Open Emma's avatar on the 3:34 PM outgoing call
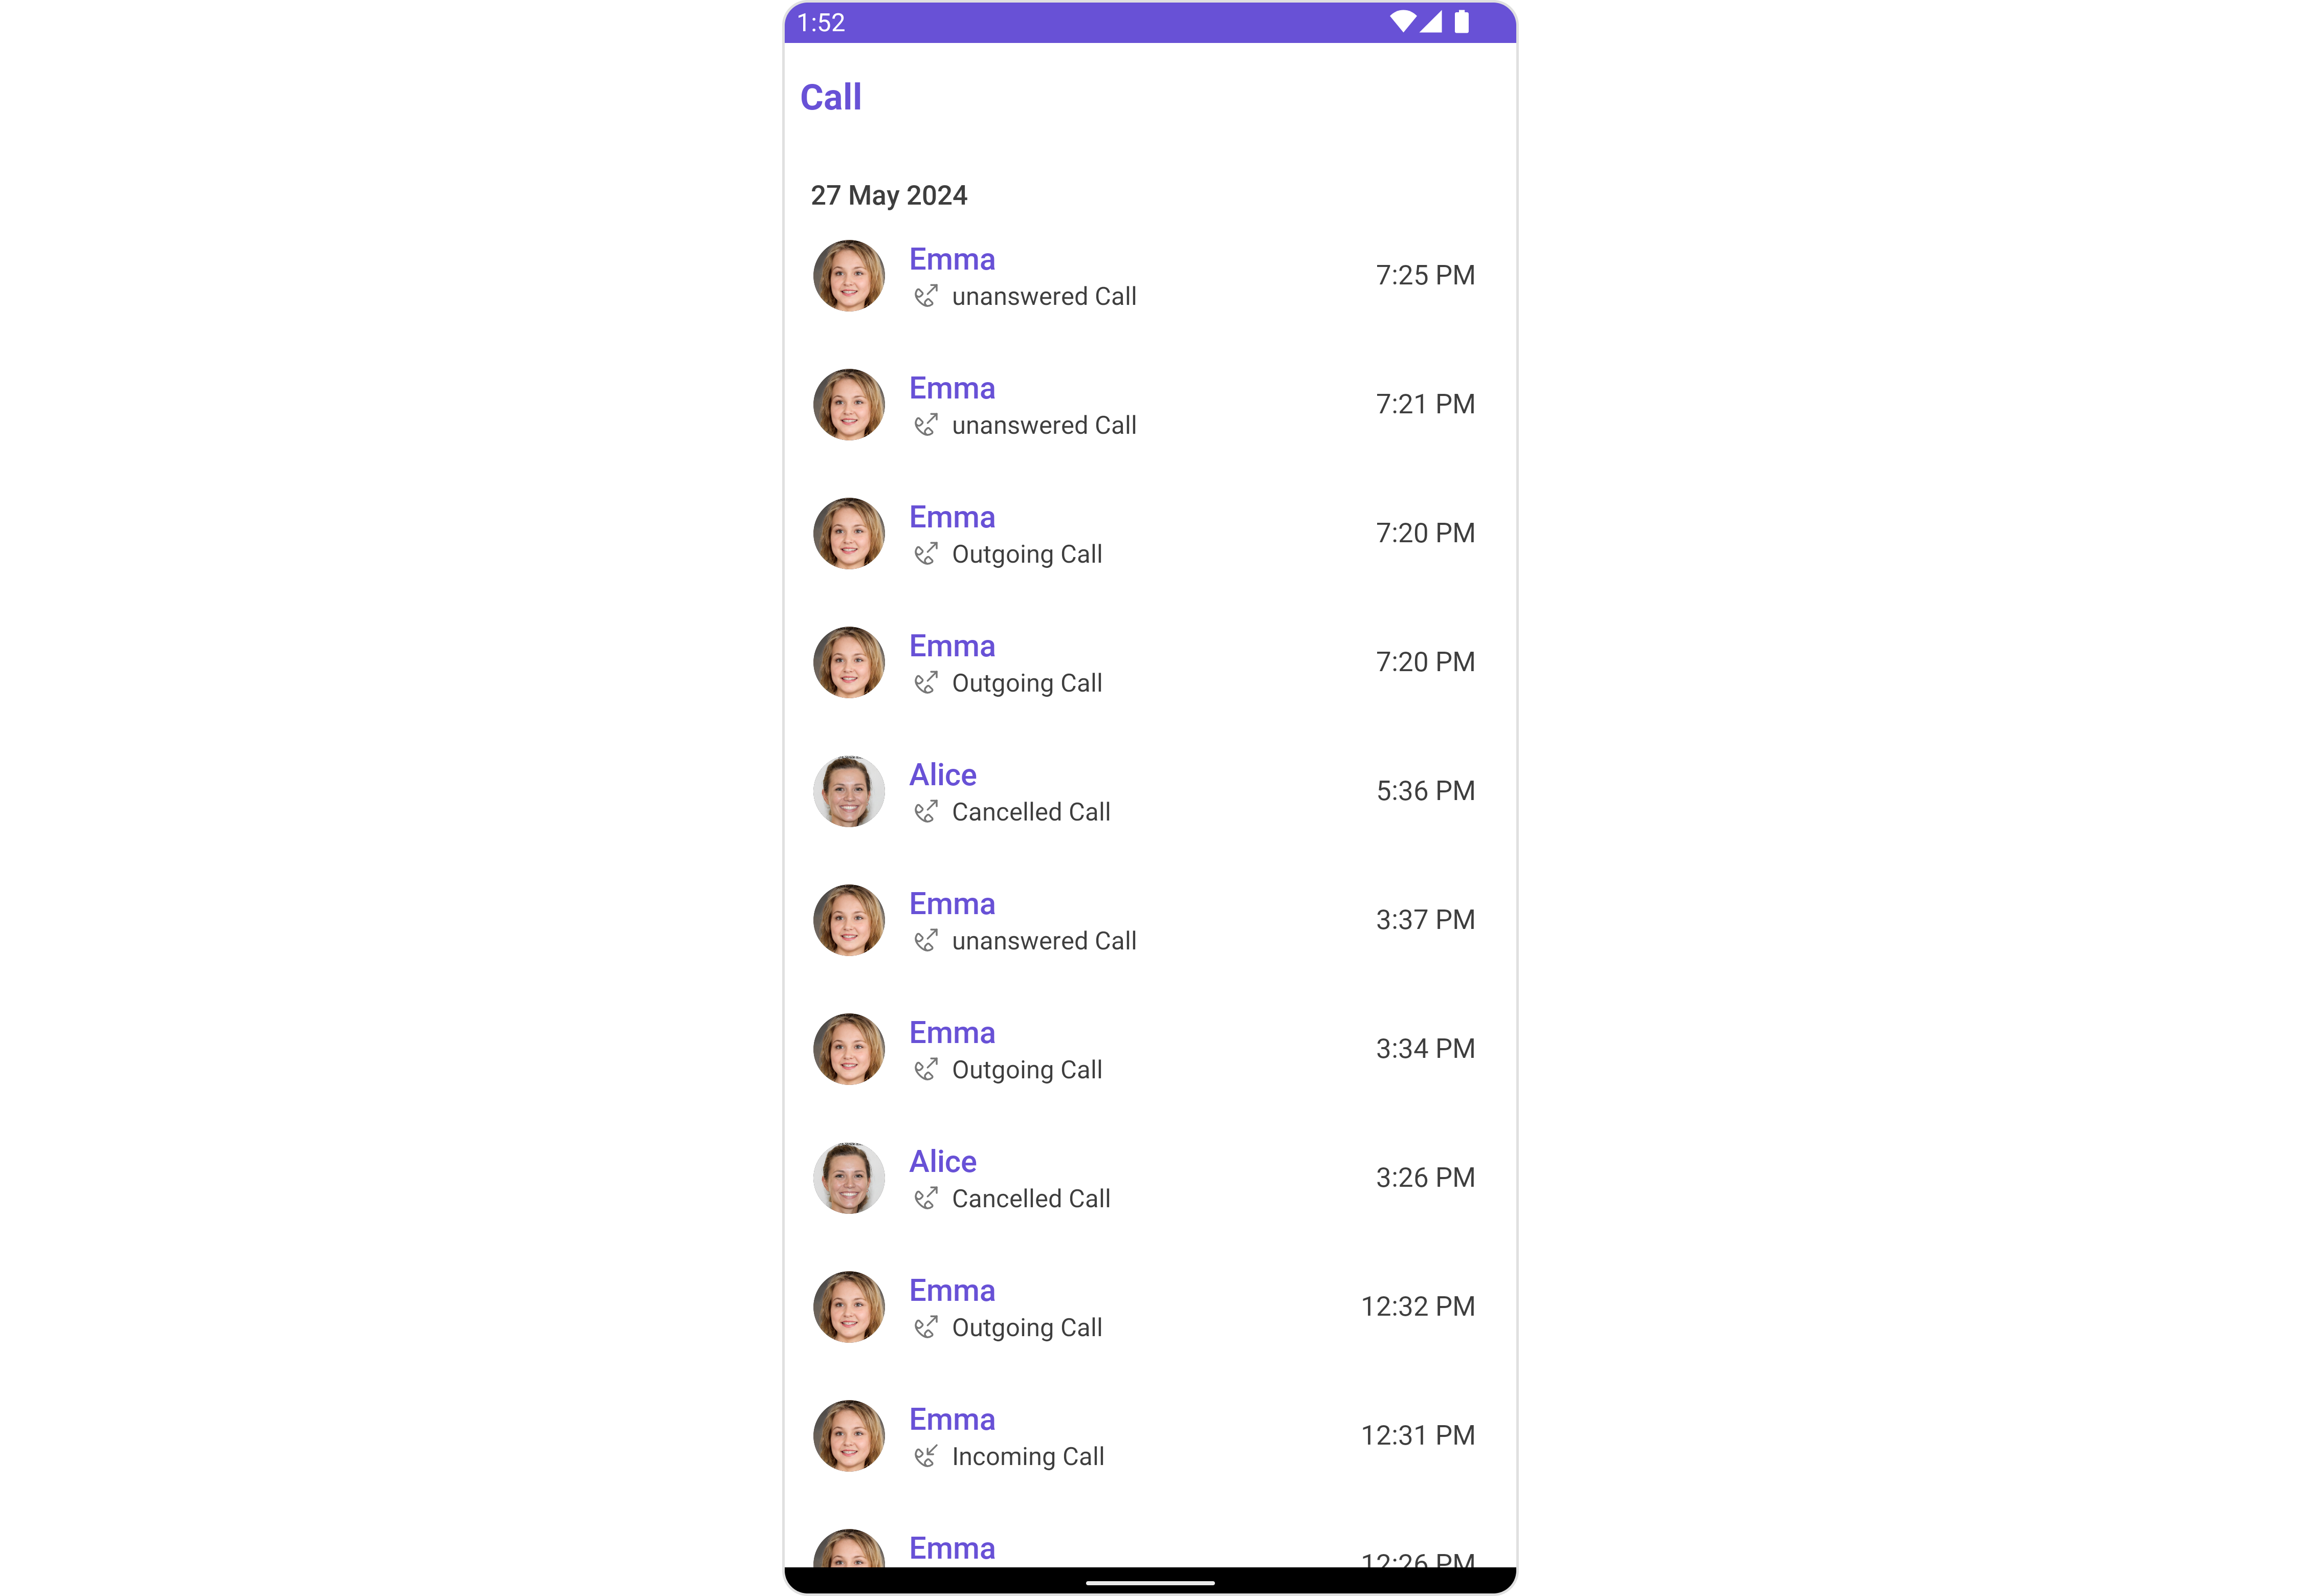The width and height of the screenshot is (2301, 1596). (849, 1049)
